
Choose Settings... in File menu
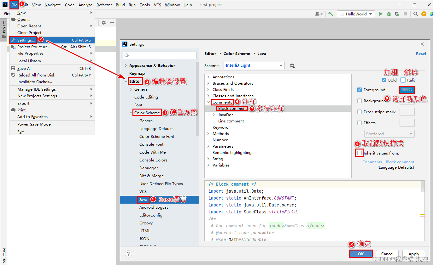point(52,40)
